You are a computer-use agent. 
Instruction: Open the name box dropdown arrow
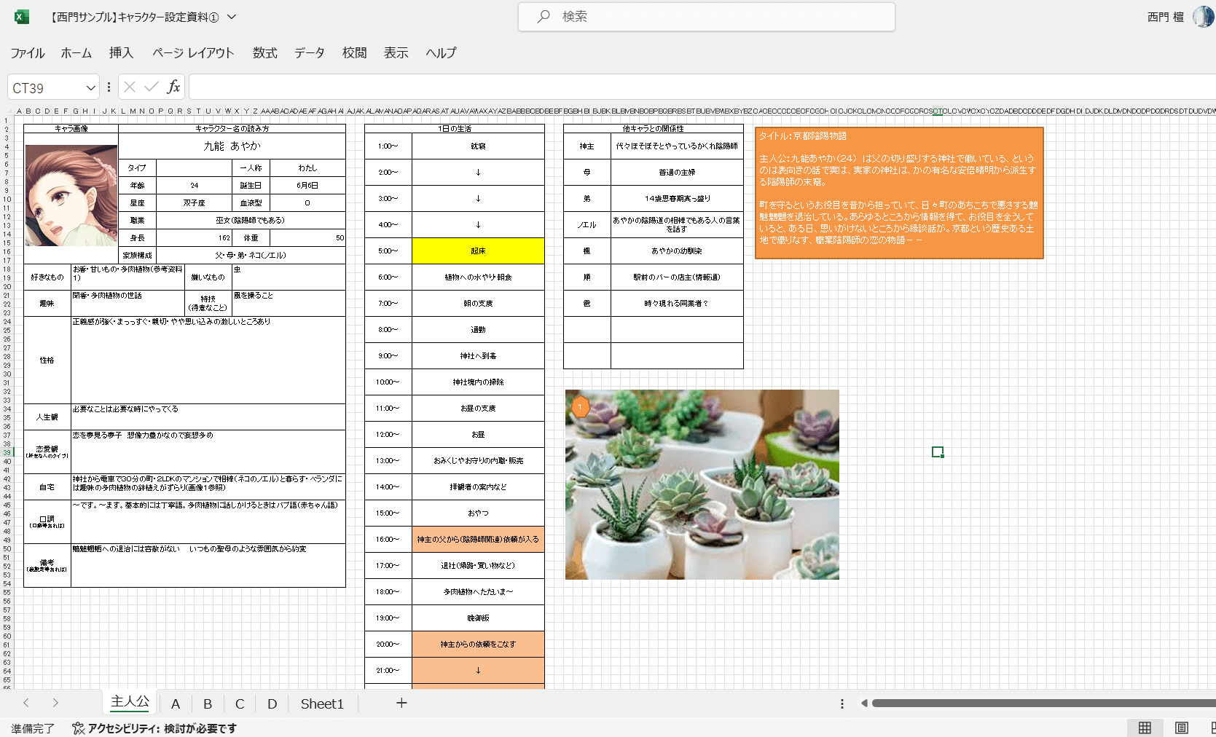coord(91,88)
